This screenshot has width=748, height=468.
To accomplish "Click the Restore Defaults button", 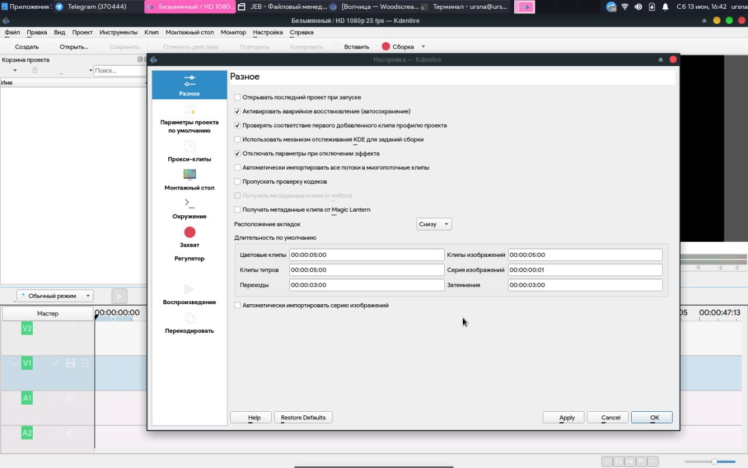I will [x=303, y=417].
